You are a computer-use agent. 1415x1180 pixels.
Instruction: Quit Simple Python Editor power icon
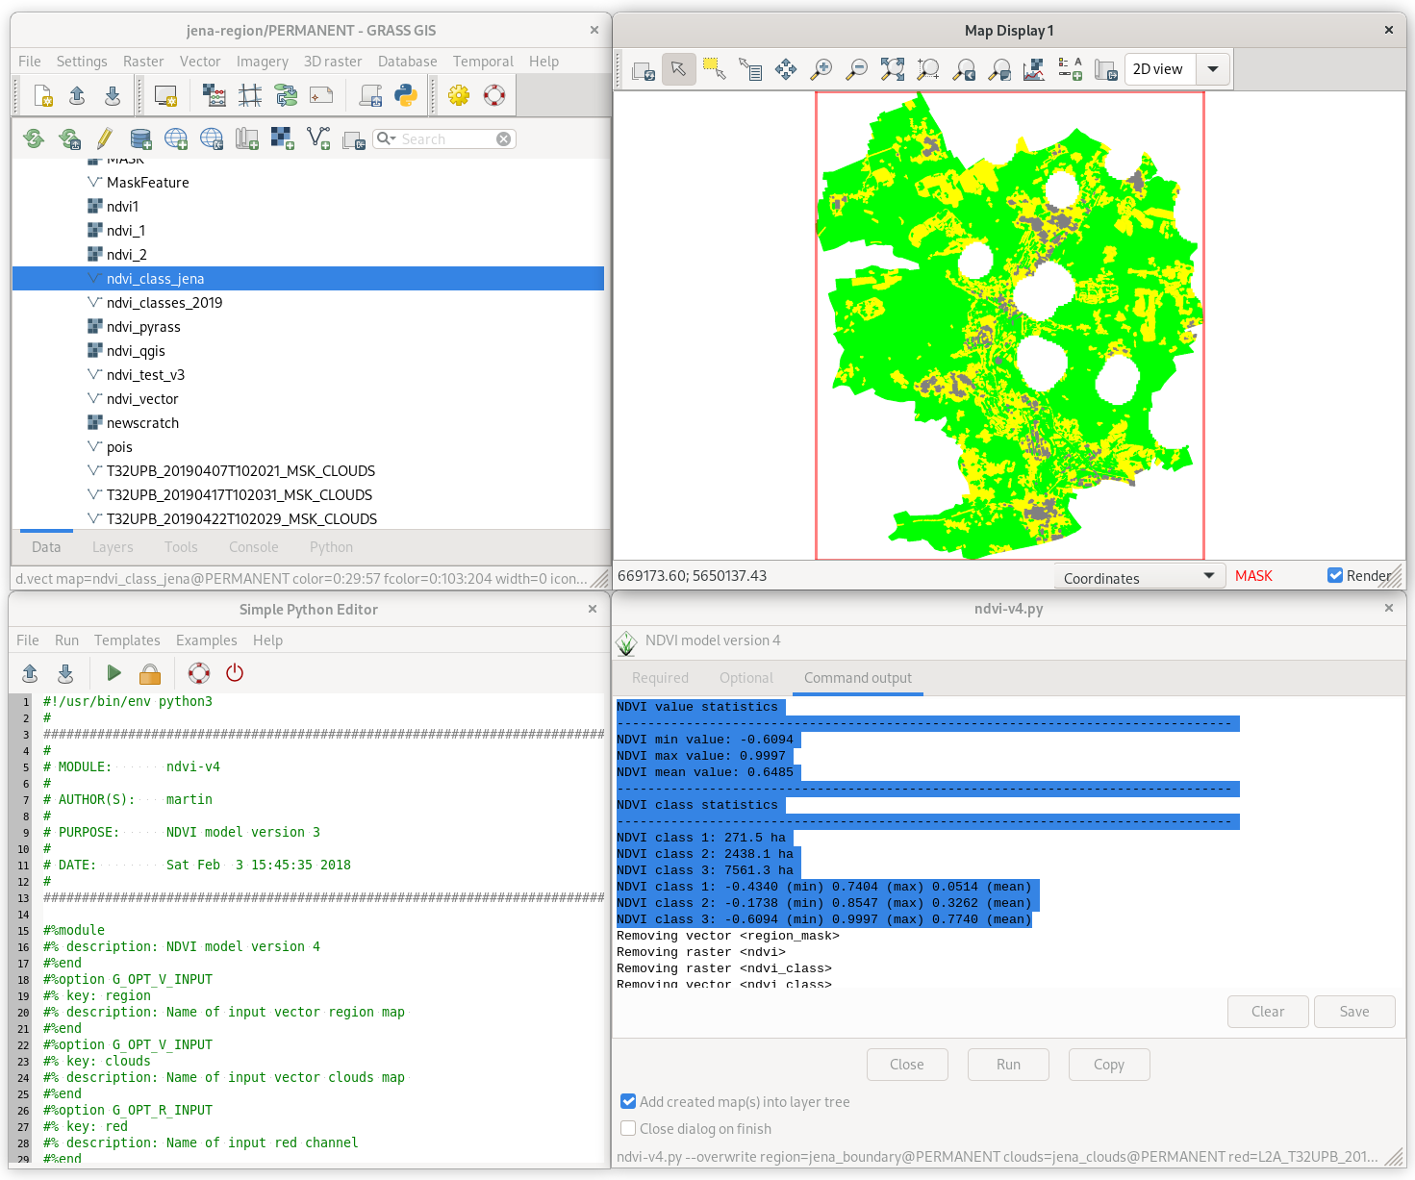[x=235, y=673]
